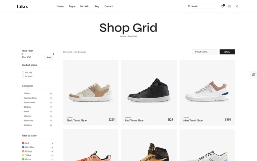Viewport: 257px width, 161px height.
Task: Check the In Stock checkbox
Action: (23, 76)
